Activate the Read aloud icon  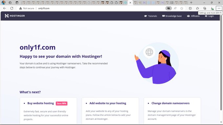pyautogui.click(x=175, y=9)
